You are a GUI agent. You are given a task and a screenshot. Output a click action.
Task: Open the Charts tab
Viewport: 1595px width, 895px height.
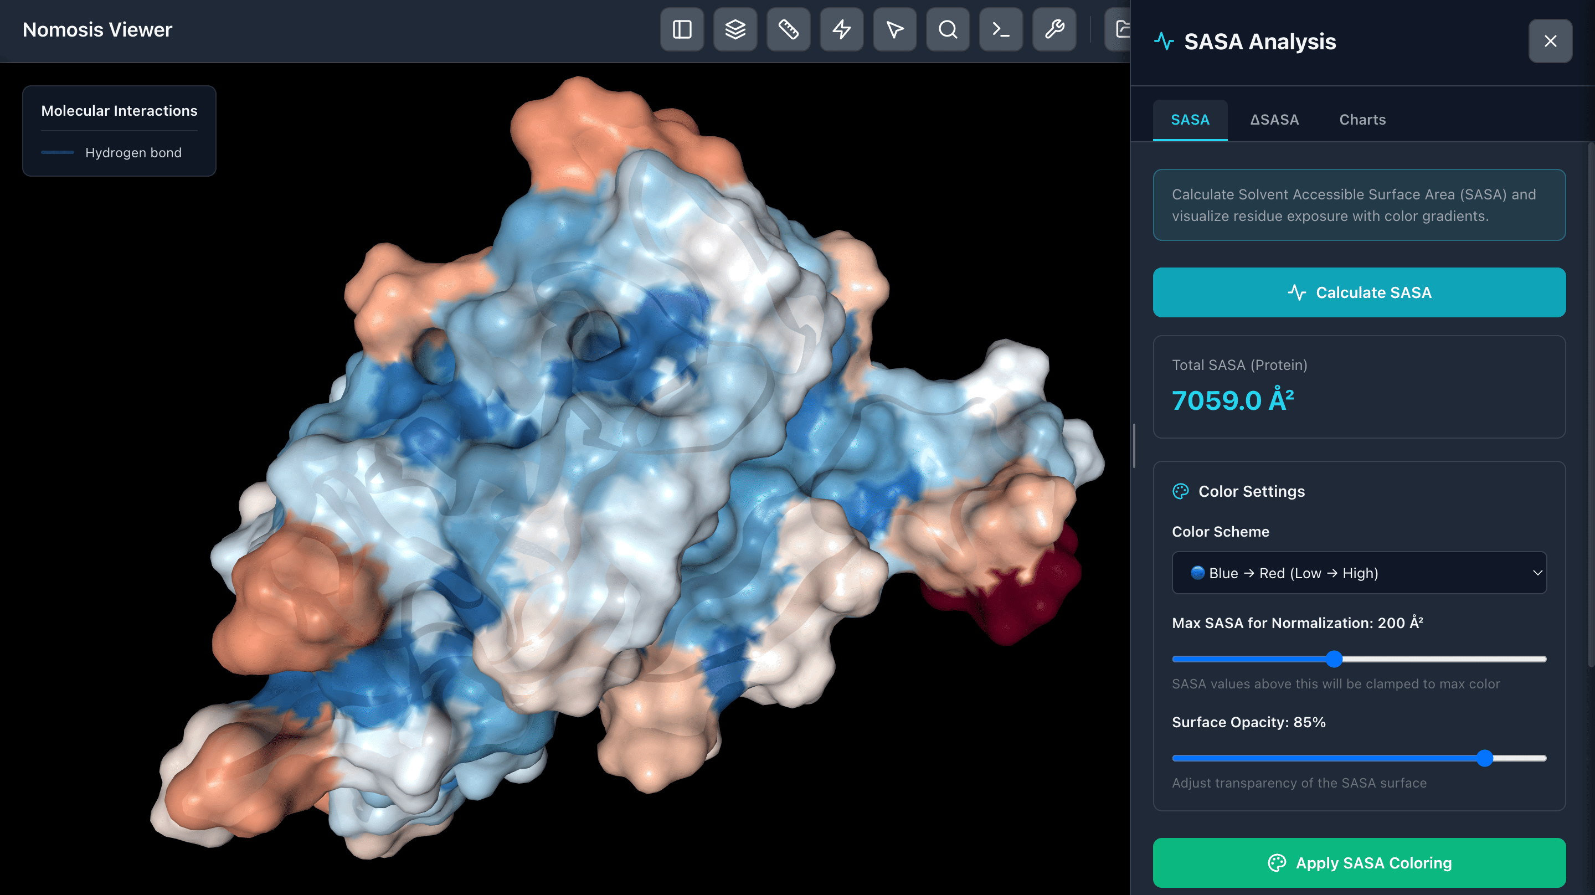[1362, 120]
